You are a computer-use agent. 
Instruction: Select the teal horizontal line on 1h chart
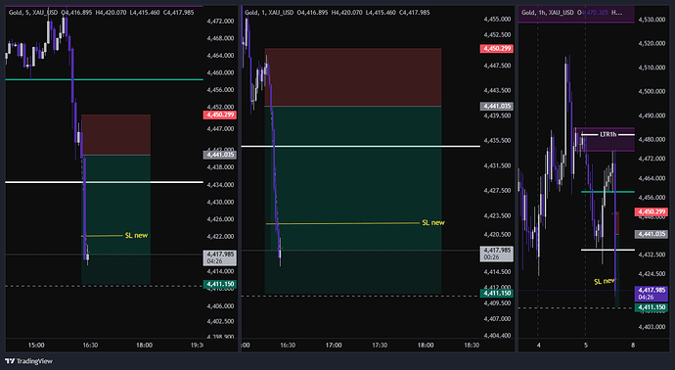607,192
